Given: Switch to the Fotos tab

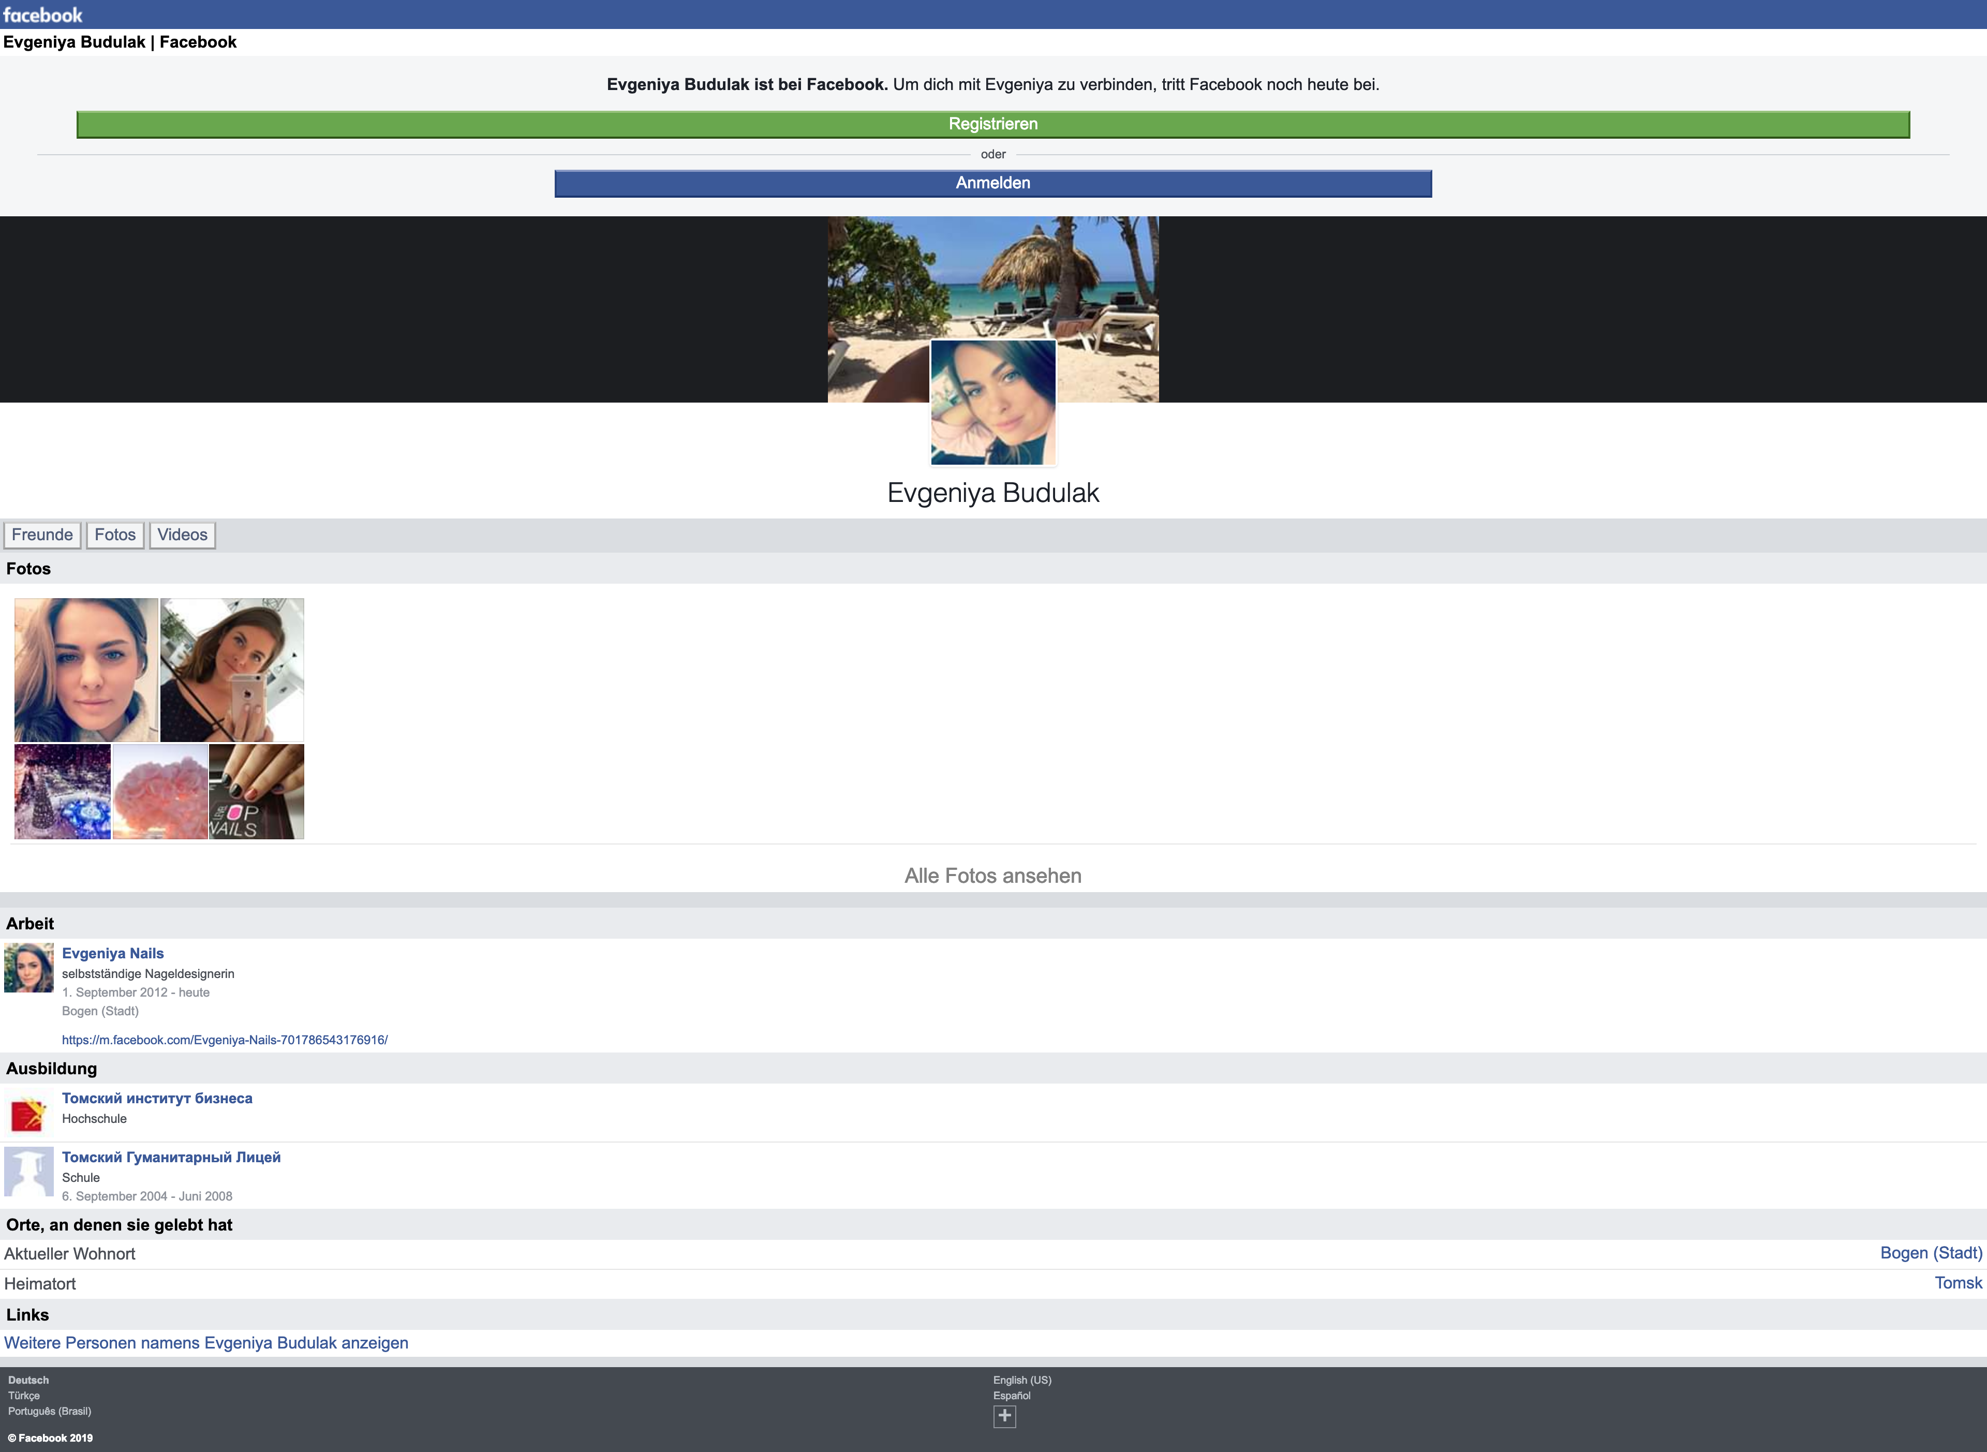Looking at the screenshot, I should pos(115,535).
